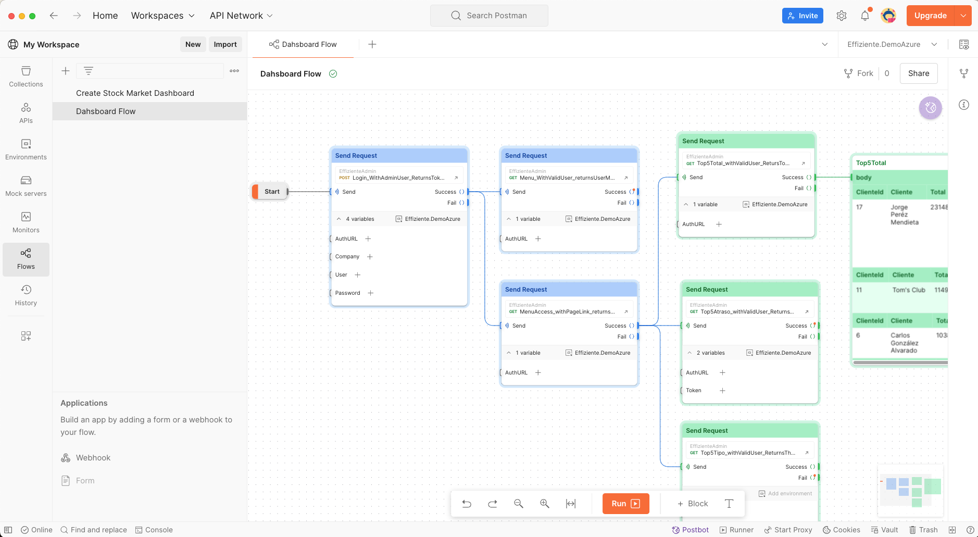This screenshot has height=537, width=978.
Task: Click the configure workspace sidebar icon
Action: click(x=26, y=336)
